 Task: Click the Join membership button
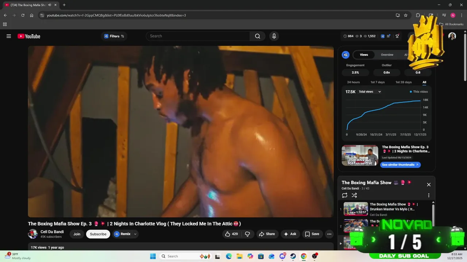77,234
